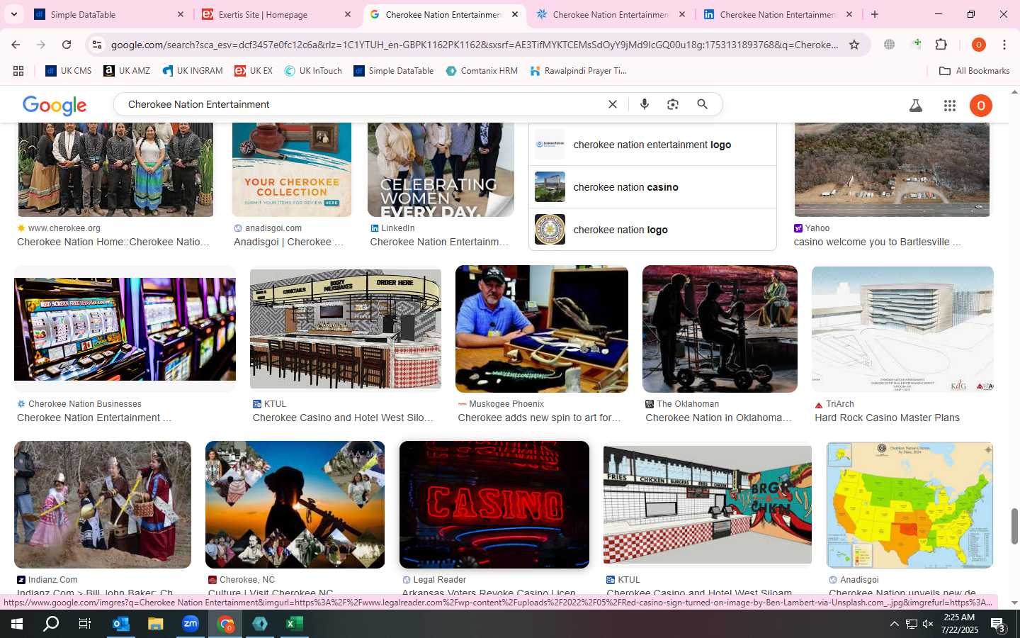Reload the current page

(x=67, y=45)
